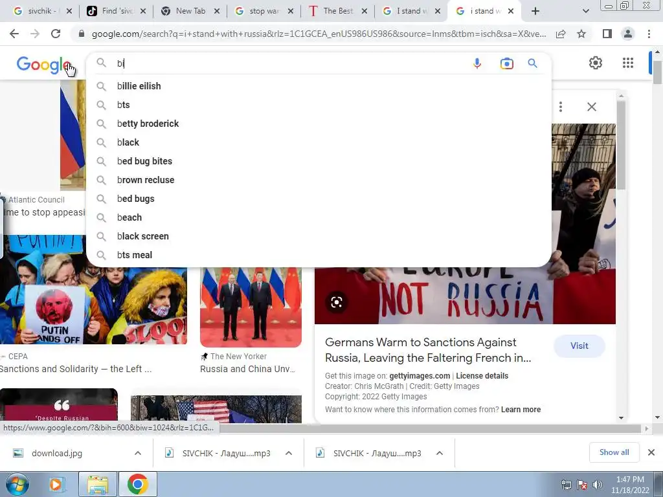Click the voice search microphone icon
Image resolution: width=663 pixels, height=497 pixels.
(x=477, y=63)
